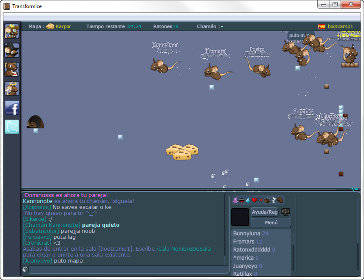Select Ratillax in the player list
This screenshot has height=280, width=364.
[x=261, y=274]
